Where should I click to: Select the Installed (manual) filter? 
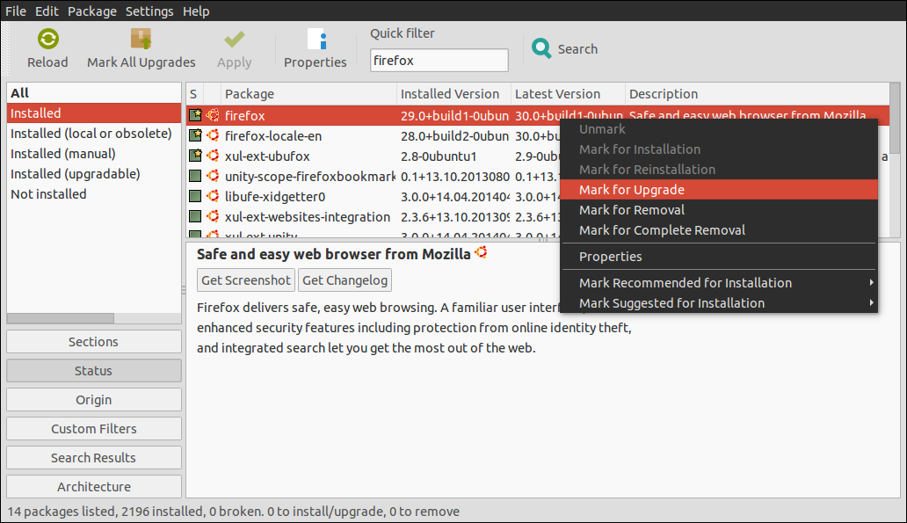(x=94, y=154)
